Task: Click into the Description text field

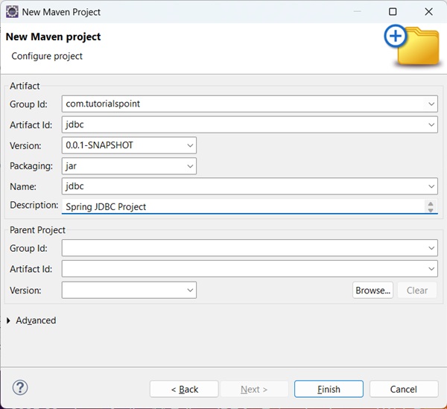Action: (242, 206)
